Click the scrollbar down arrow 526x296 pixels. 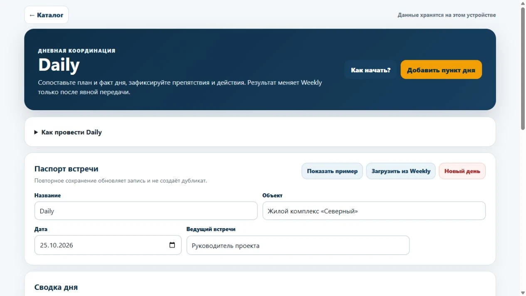523,293
